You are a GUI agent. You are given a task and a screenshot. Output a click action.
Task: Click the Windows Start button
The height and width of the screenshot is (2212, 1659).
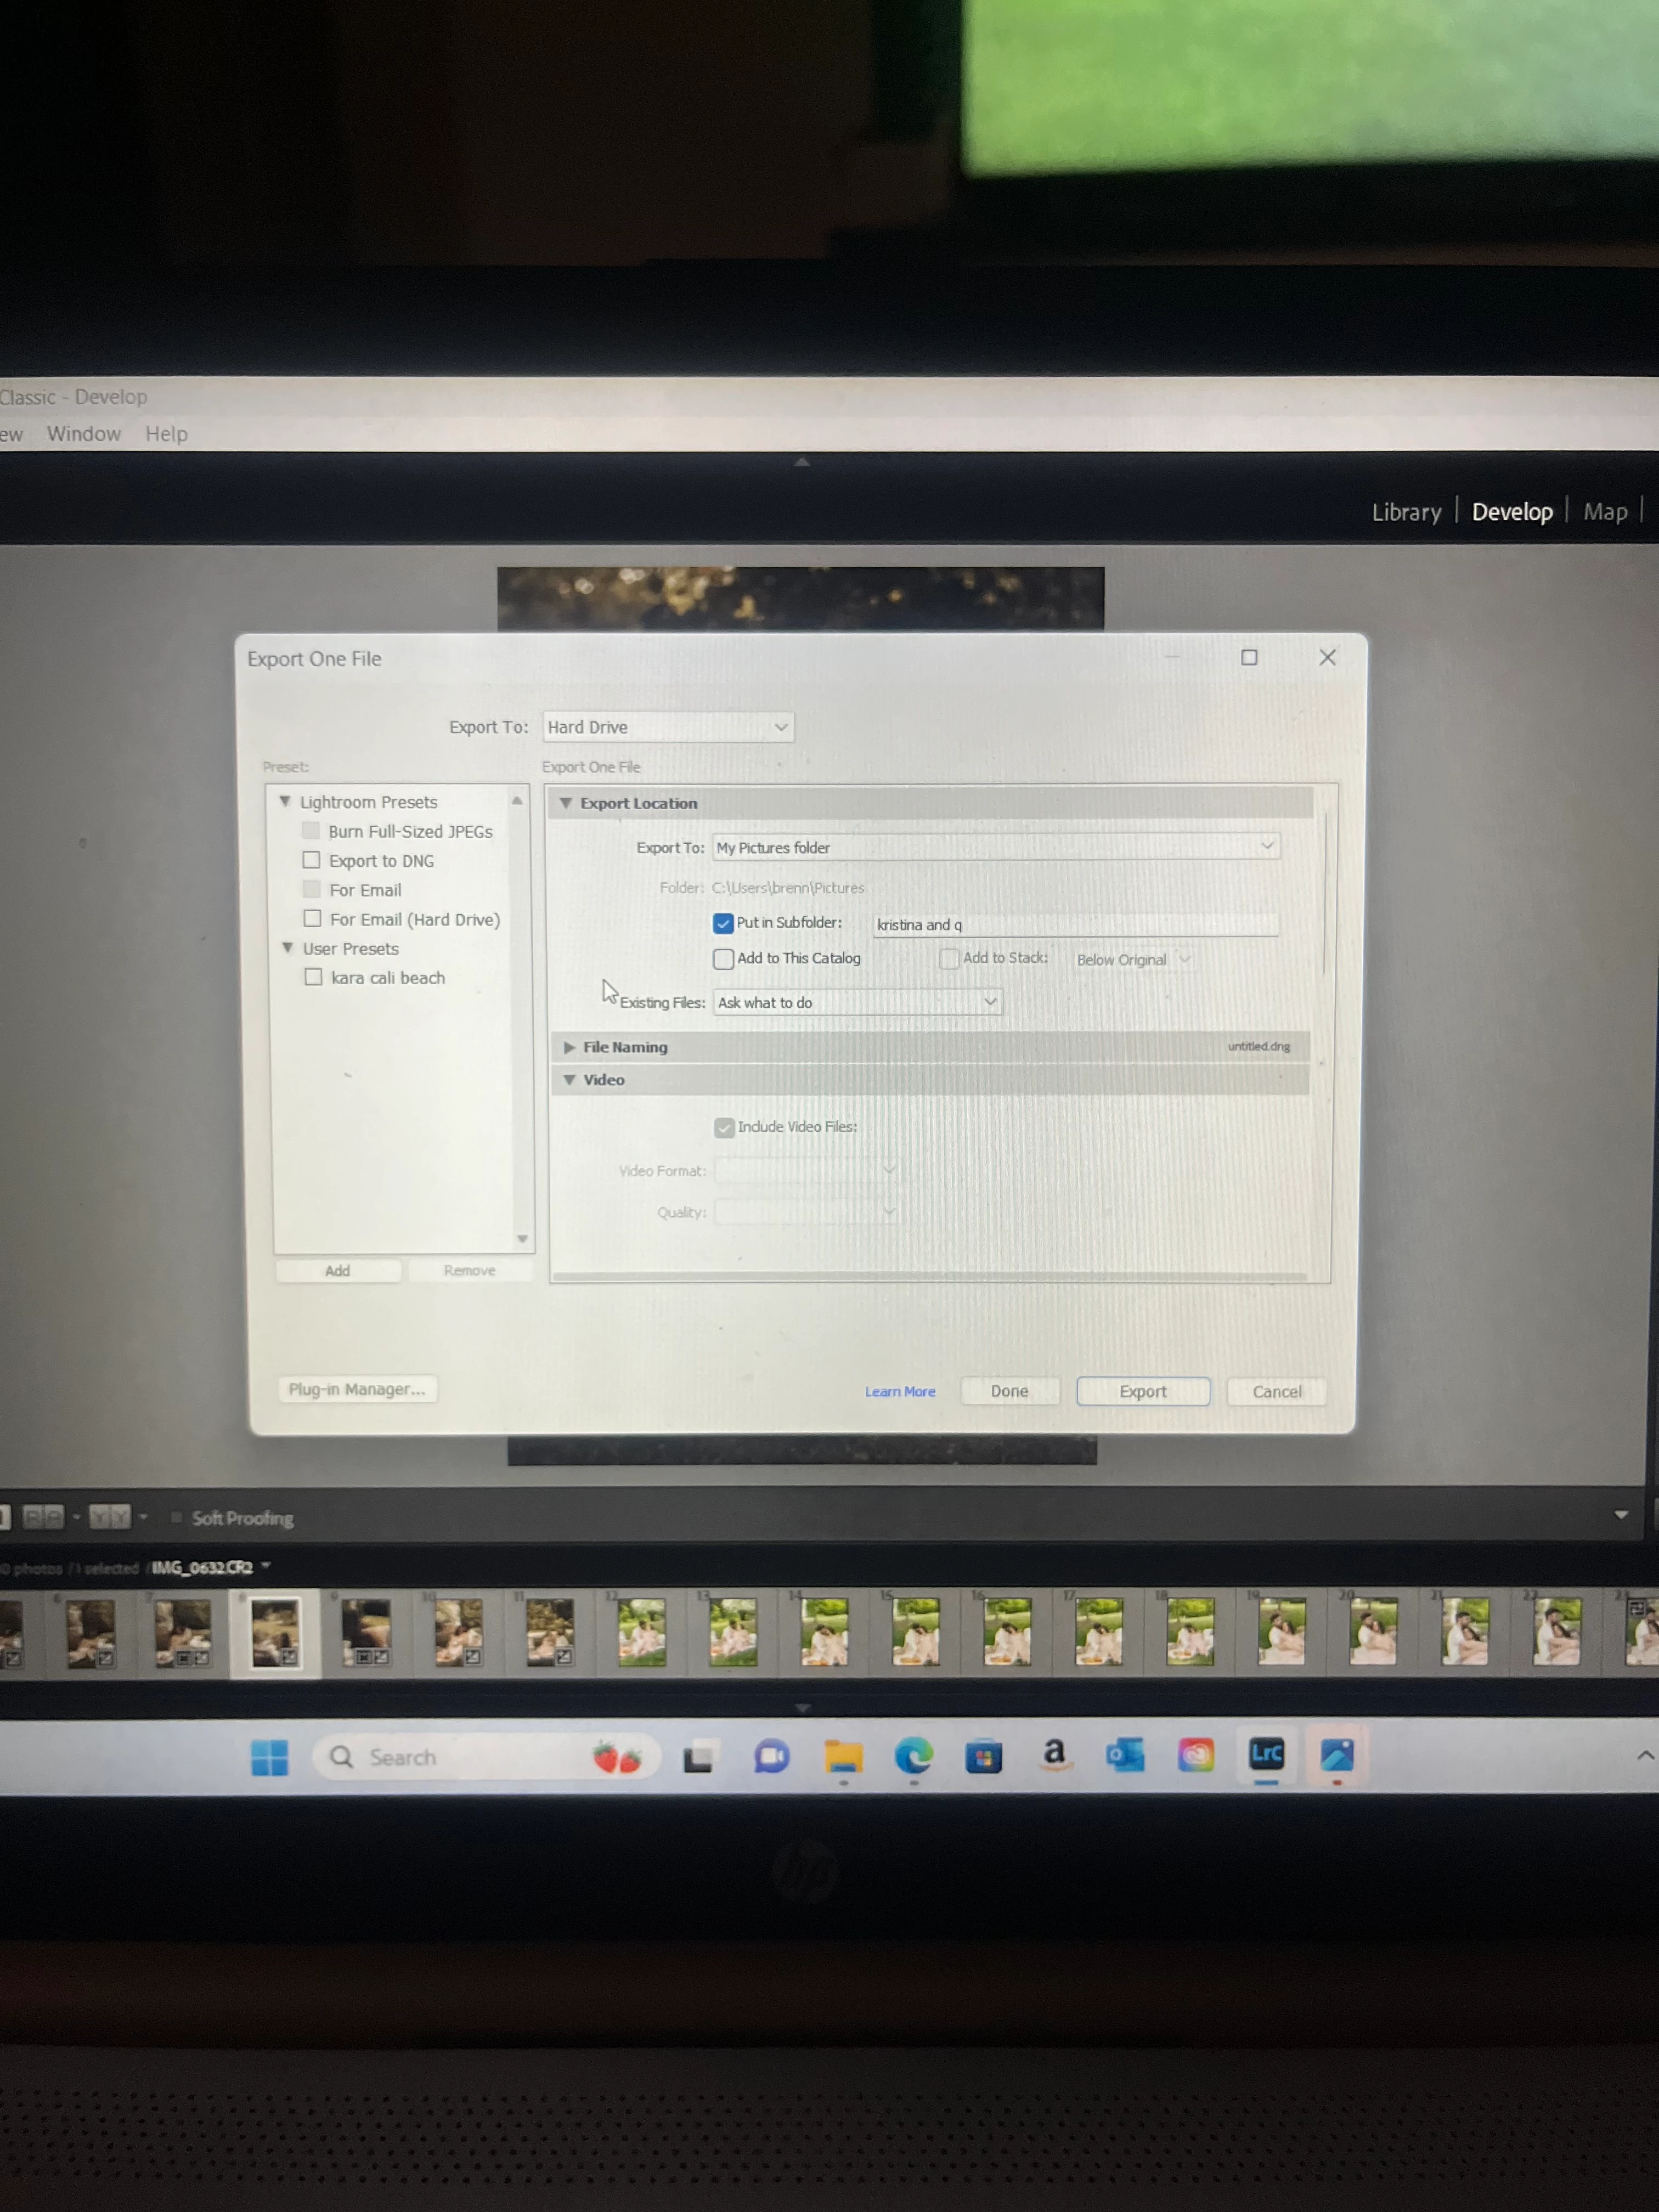[x=270, y=1757]
